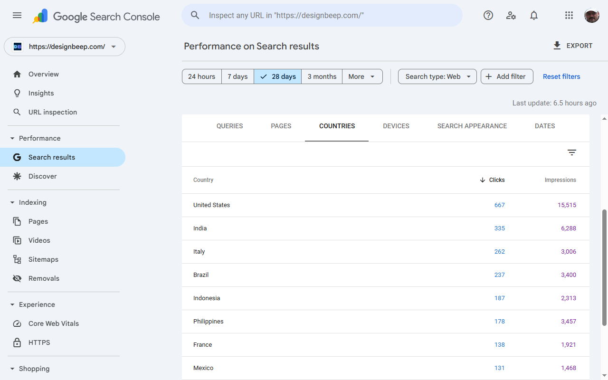Open the hamburger main menu

[17, 15]
